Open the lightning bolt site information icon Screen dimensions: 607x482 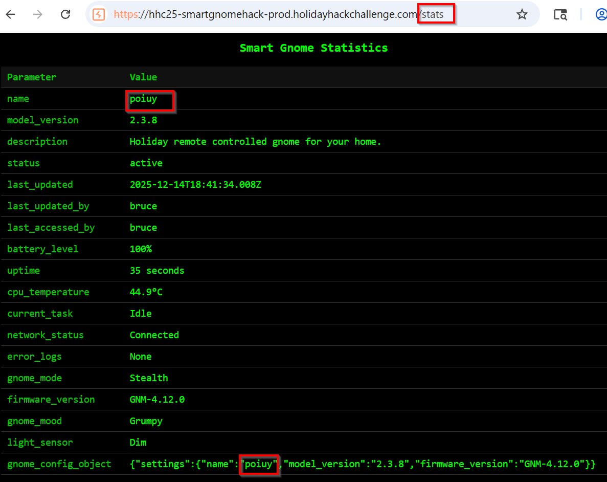[x=98, y=14]
